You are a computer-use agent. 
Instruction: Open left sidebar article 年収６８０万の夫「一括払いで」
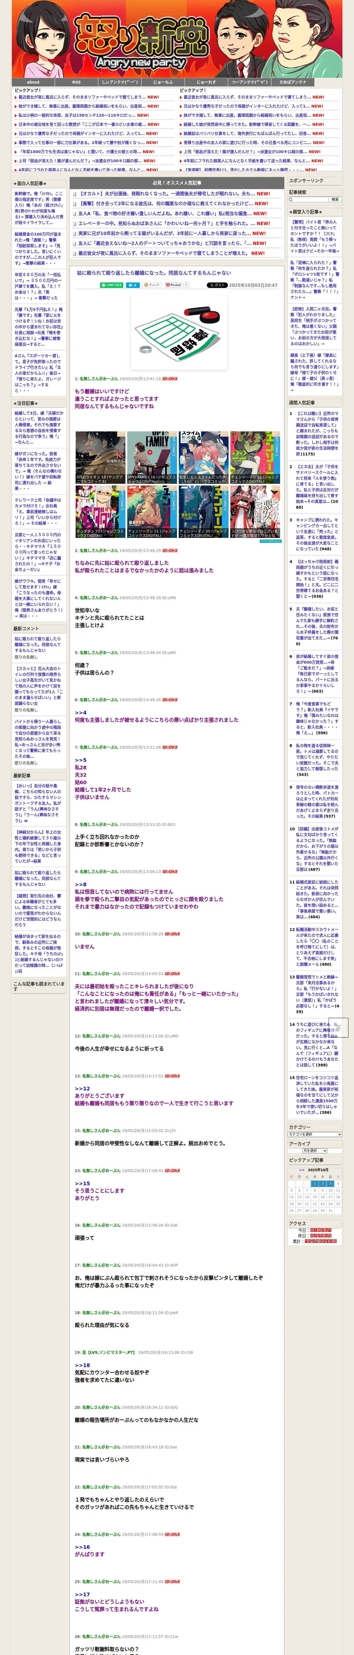click(39, 287)
